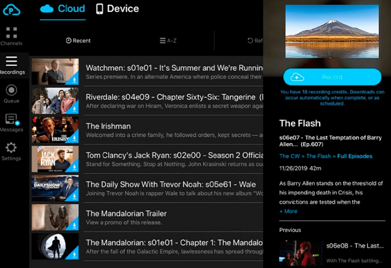Click the Daily Show 'Joining Trevor Noah' description
The height and width of the screenshot is (268, 391).
[x=174, y=193]
